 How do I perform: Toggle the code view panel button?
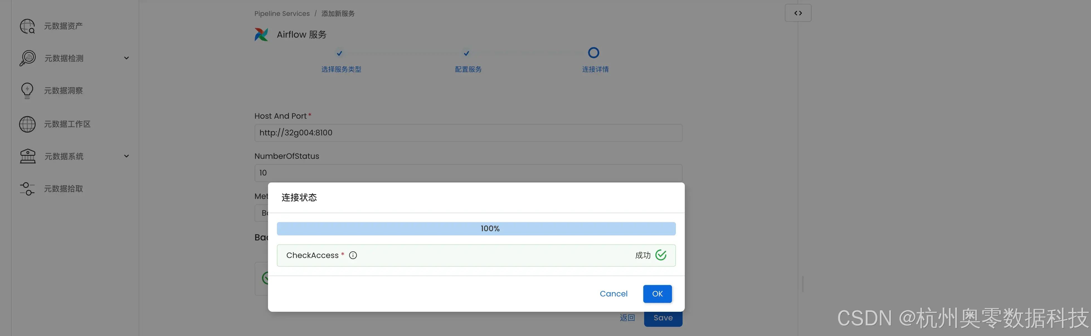(798, 13)
